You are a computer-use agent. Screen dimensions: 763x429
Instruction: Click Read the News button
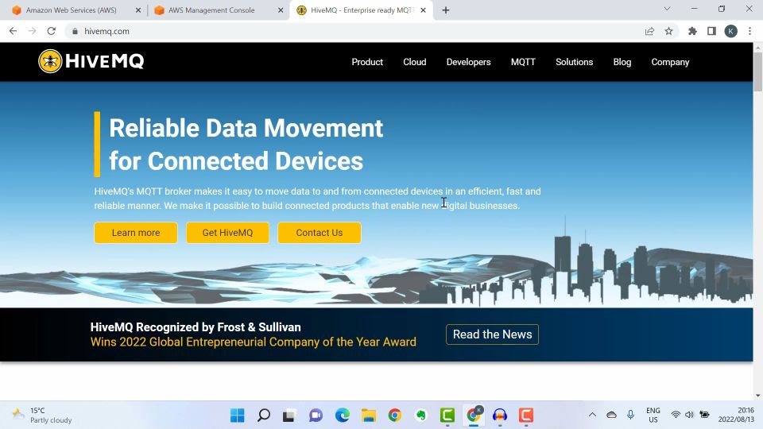[x=492, y=334]
